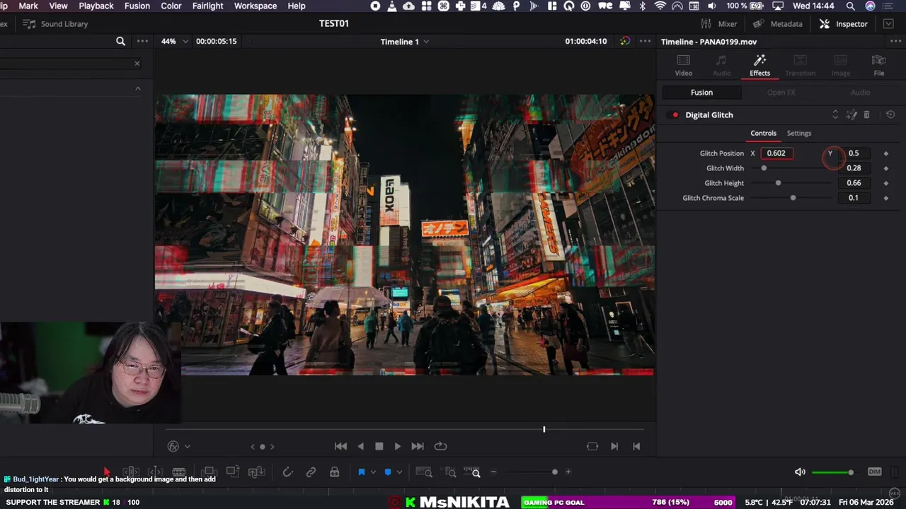This screenshot has height=509, width=906.
Task: Select the Fusion effects sub-tab
Action: 701,93
